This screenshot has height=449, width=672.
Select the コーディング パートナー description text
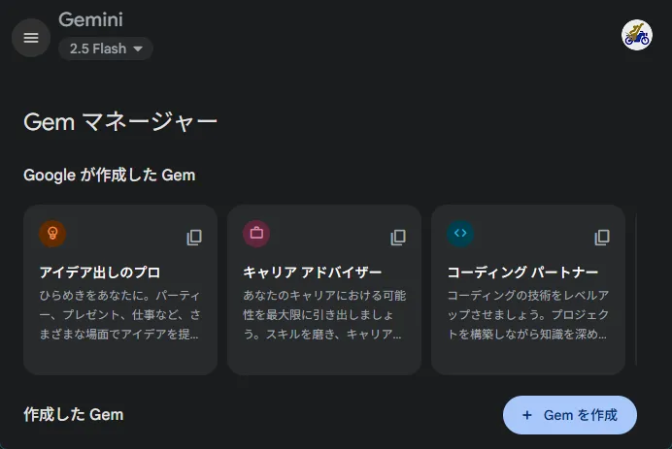(x=528, y=314)
